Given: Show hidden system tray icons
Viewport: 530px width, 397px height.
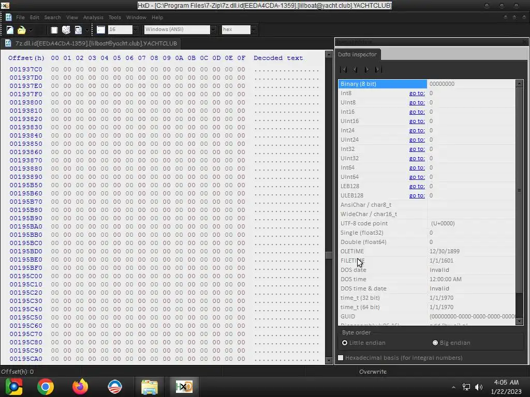Looking at the screenshot, I should [453, 387].
